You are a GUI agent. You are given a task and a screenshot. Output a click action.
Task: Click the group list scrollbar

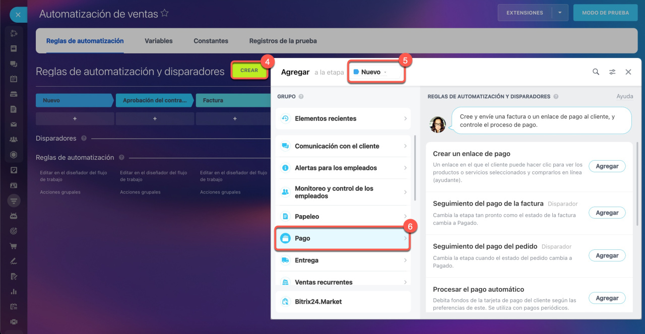(x=415, y=168)
